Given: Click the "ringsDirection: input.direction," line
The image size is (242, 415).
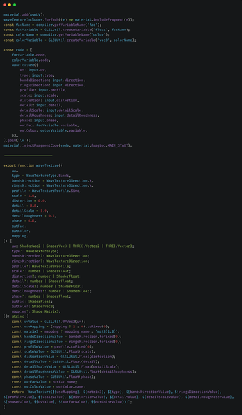Looking at the screenshot, I should tap(53, 85).
